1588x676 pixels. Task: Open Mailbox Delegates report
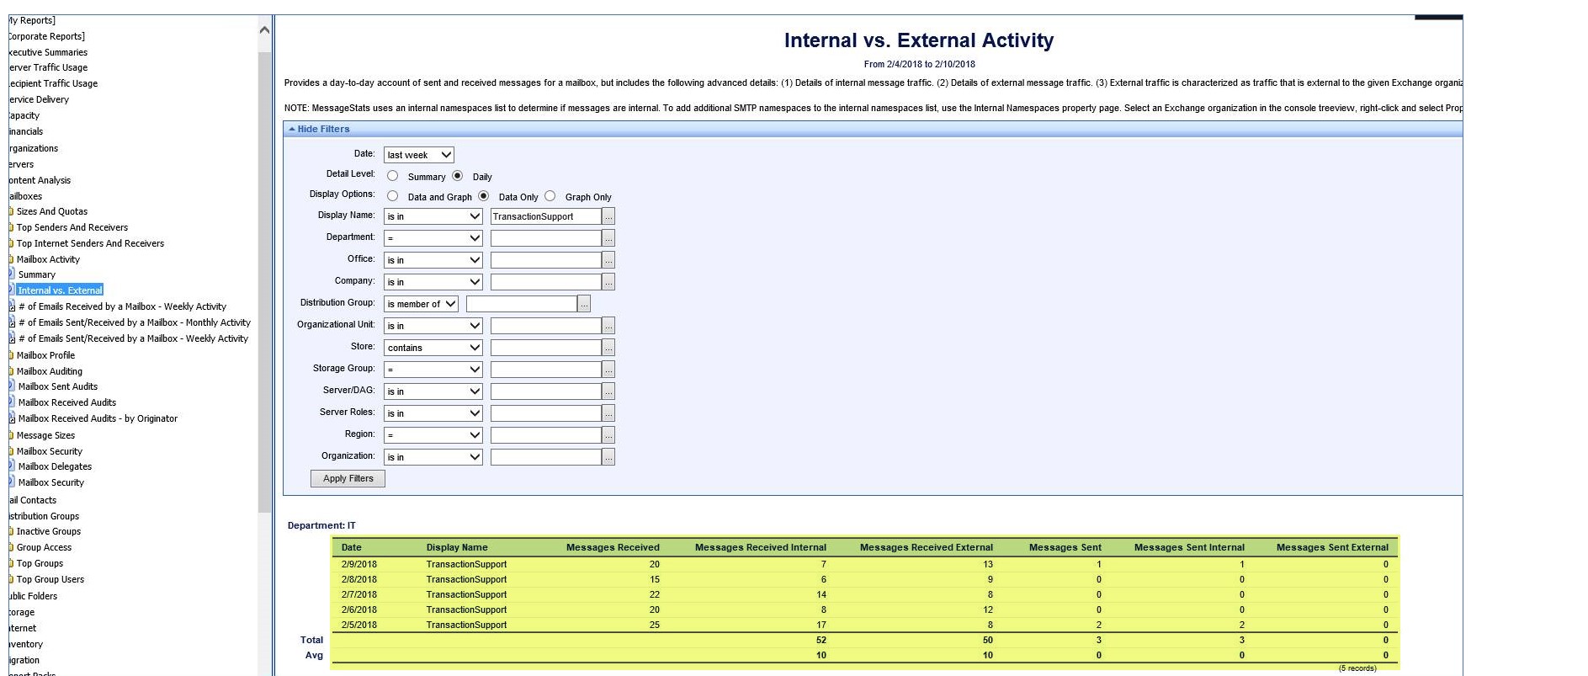click(x=55, y=466)
